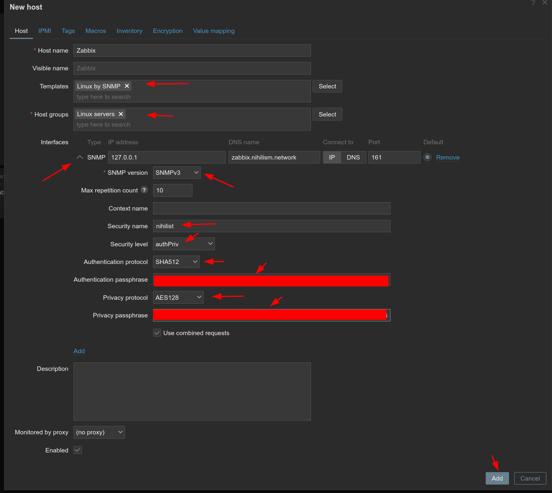This screenshot has height=493, width=552.
Task: Toggle Use combined requests checkbox
Action: click(157, 333)
